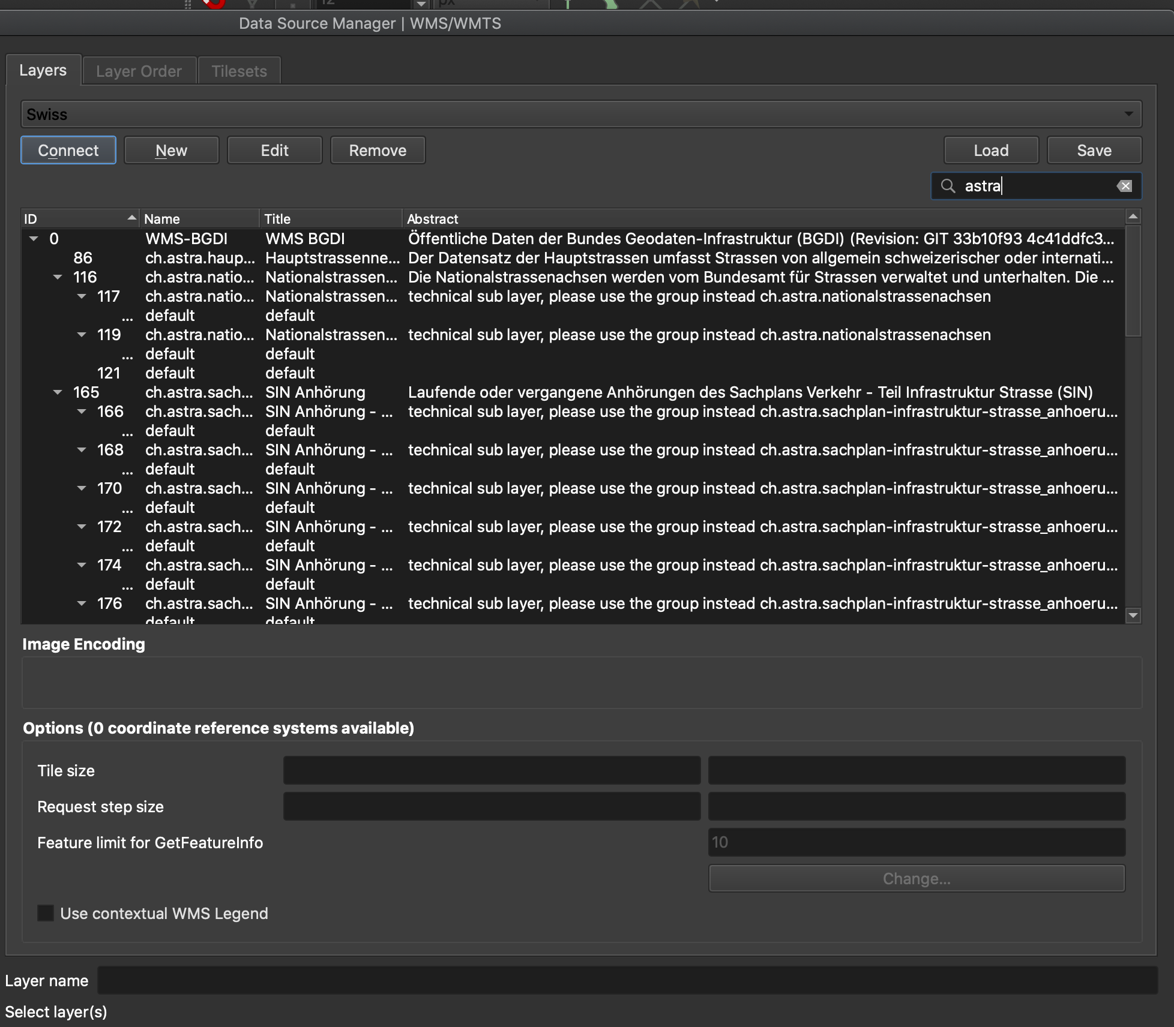Select layer 86 ch.astra Hauptstrassennetz row
1174x1027 pixels.
coord(330,258)
